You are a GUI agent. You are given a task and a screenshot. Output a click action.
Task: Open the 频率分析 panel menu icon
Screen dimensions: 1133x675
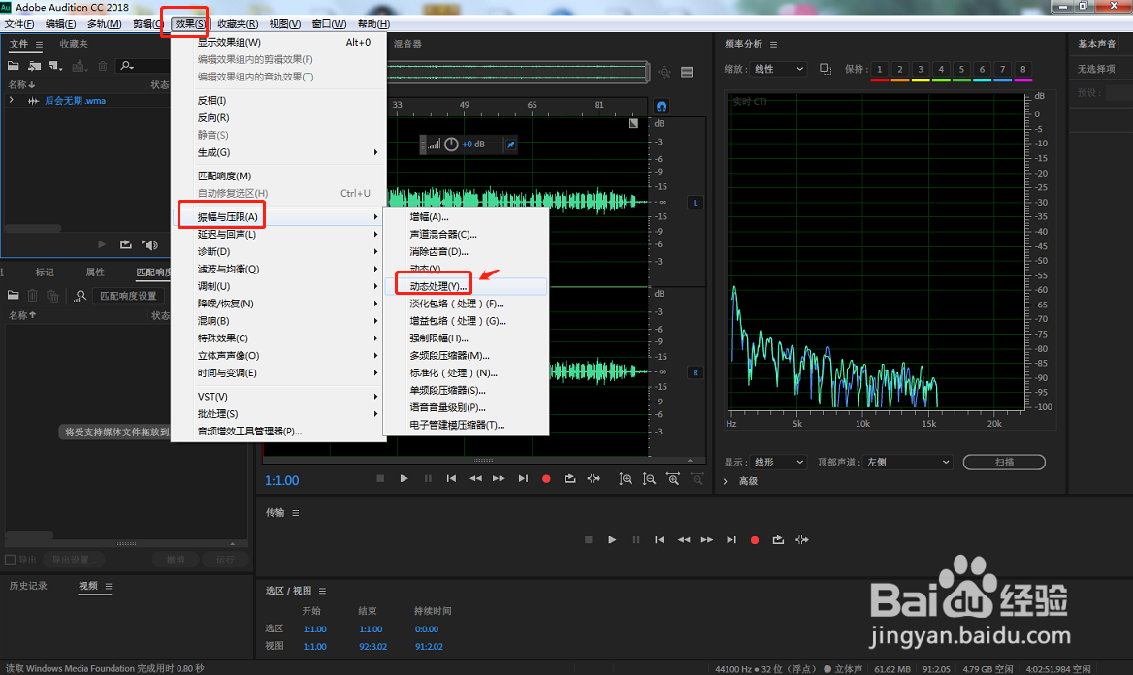coord(774,44)
